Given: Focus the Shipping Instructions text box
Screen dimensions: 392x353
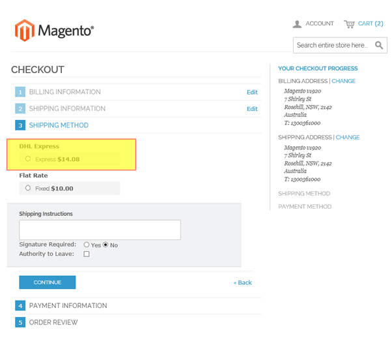Looking at the screenshot, I should tap(100, 230).
